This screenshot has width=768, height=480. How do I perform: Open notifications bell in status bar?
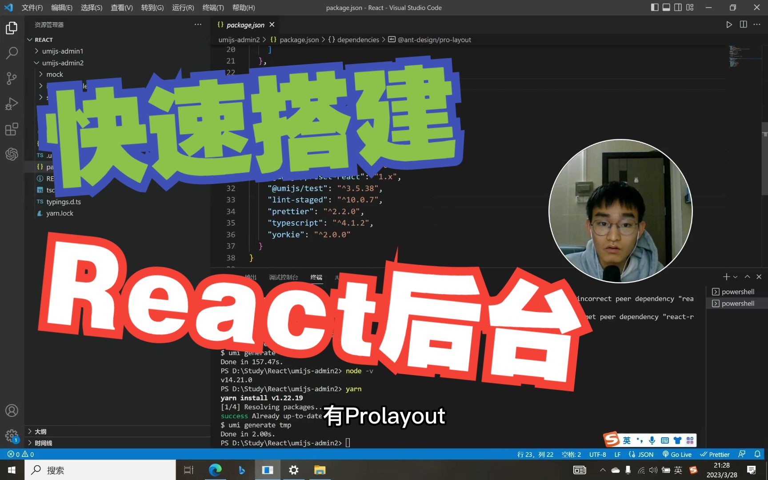click(757, 454)
